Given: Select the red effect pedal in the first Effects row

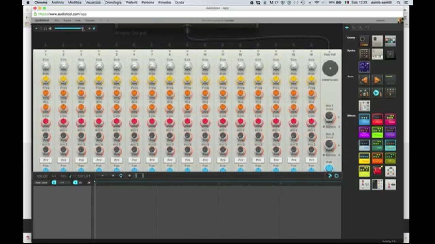Looking at the screenshot, I should tap(377, 119).
